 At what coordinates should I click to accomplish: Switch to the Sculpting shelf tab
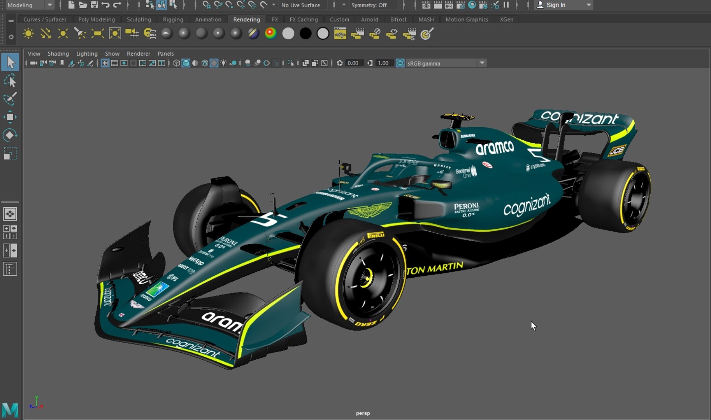139,19
